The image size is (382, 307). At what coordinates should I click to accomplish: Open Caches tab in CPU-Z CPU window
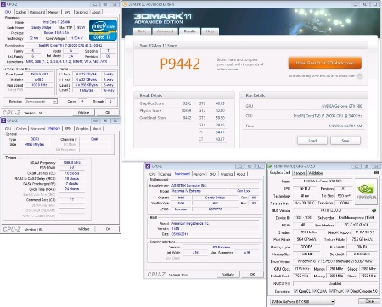click(x=21, y=12)
